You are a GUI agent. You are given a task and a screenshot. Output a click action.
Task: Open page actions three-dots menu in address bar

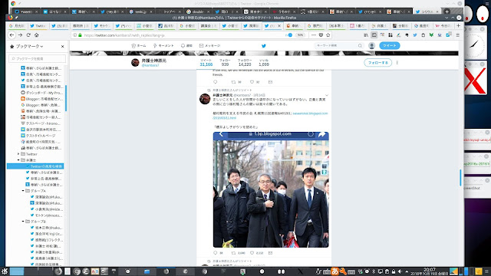coord(314,35)
